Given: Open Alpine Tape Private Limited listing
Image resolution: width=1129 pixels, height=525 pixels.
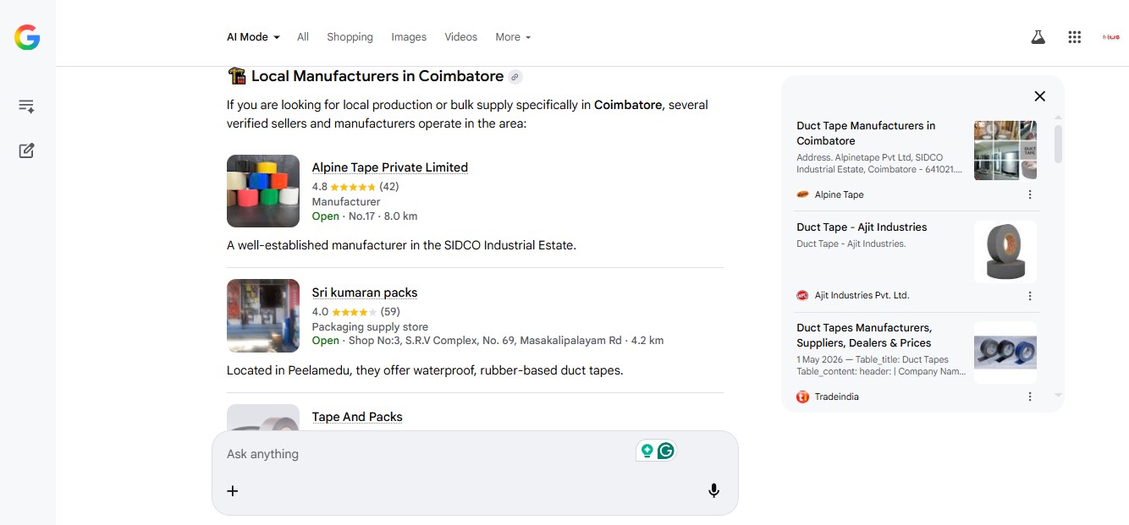Looking at the screenshot, I should click(x=390, y=167).
